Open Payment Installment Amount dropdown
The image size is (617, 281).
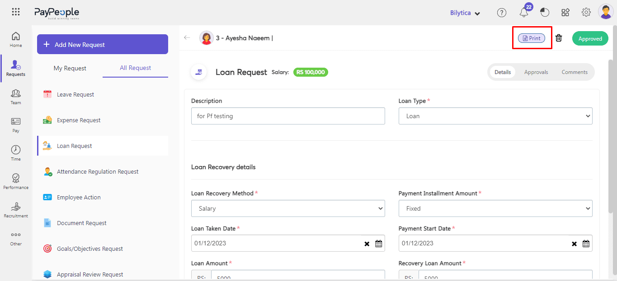pyautogui.click(x=495, y=208)
